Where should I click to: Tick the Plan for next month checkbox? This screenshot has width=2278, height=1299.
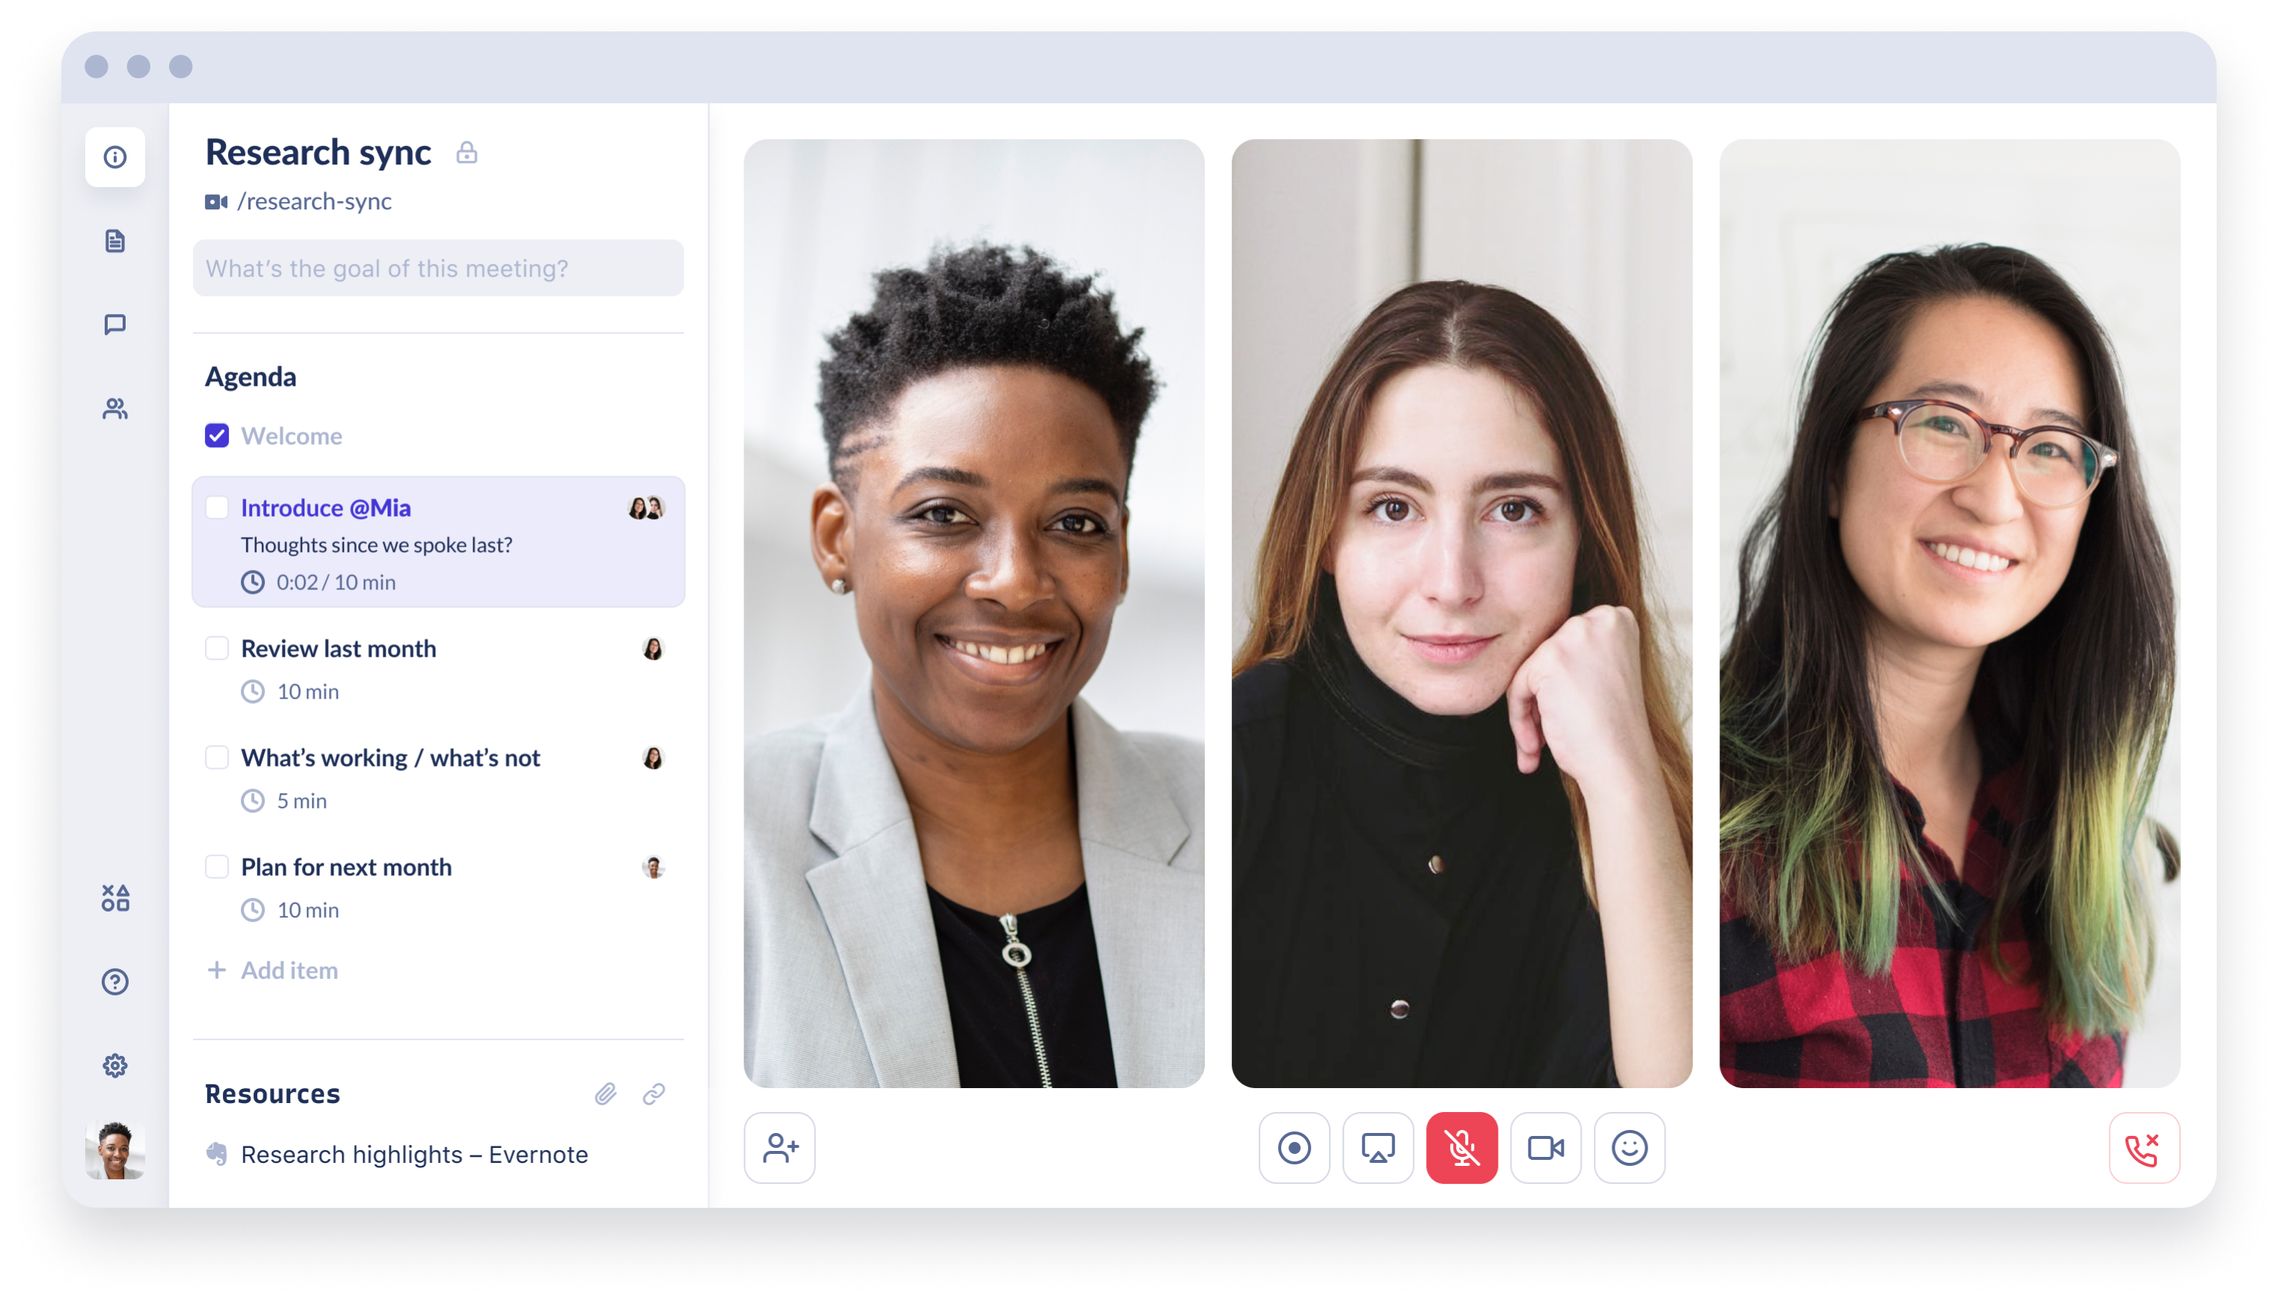217,866
